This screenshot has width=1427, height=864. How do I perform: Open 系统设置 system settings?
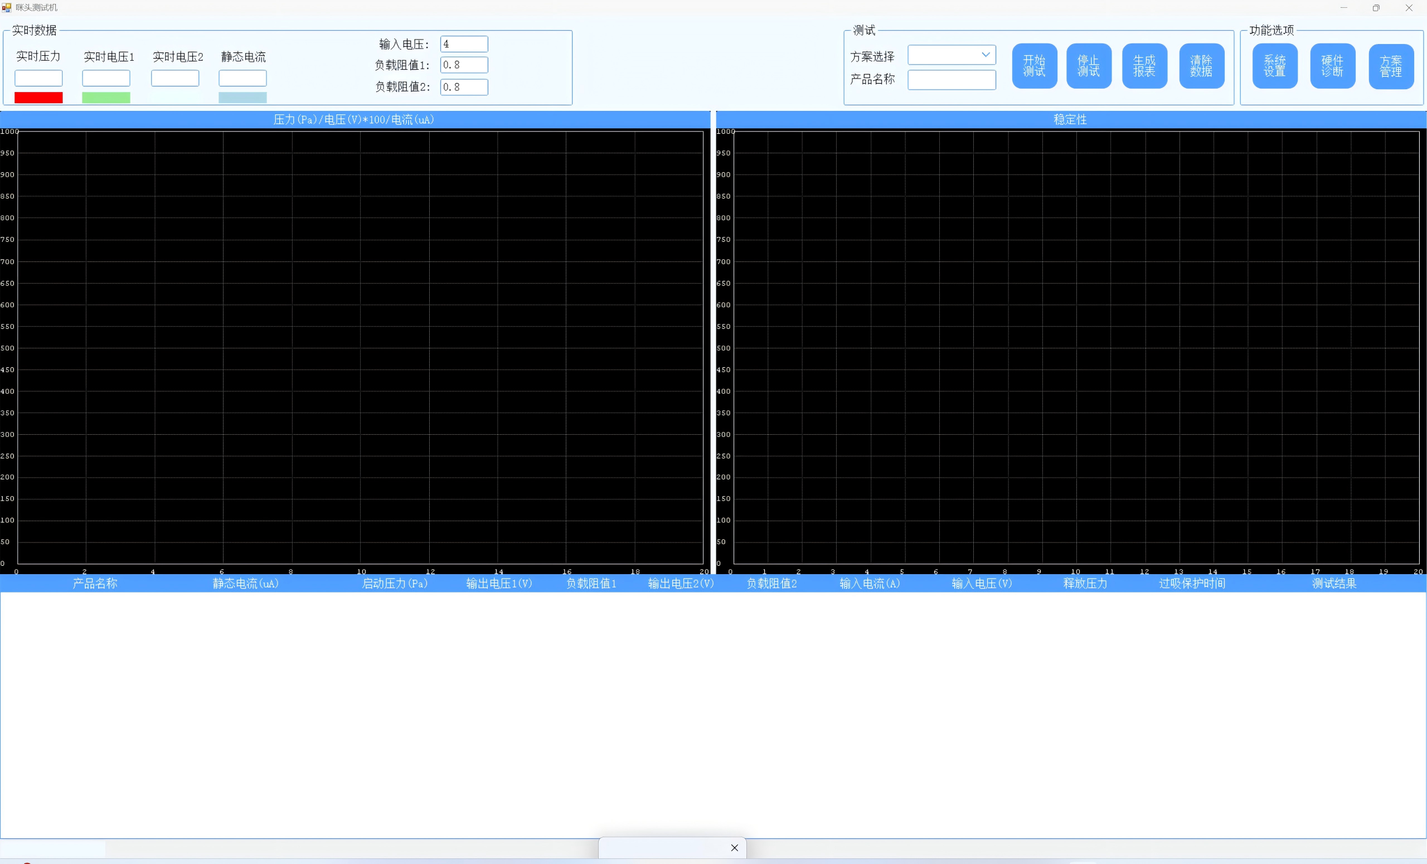tap(1275, 66)
